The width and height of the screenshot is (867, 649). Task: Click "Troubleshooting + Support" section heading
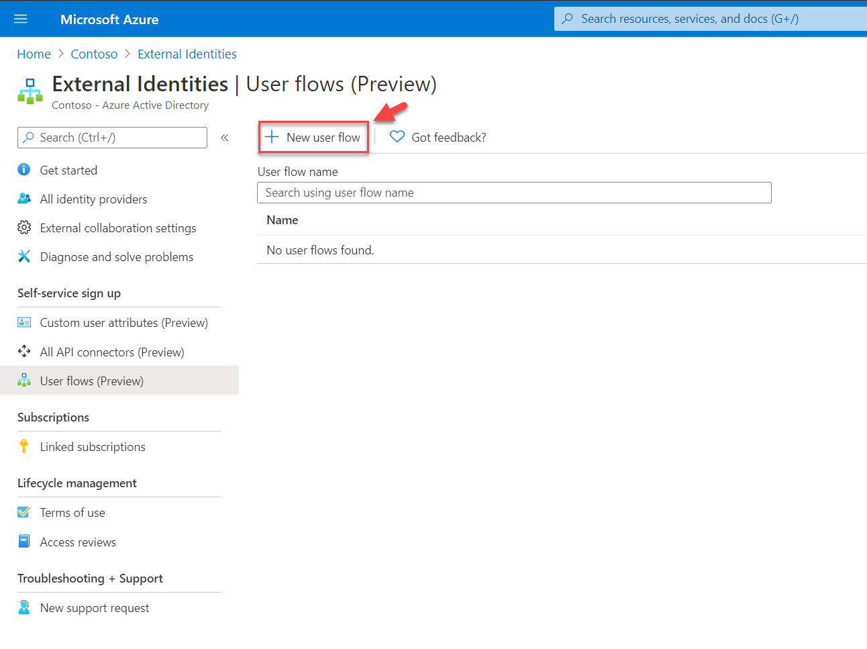[90, 579]
